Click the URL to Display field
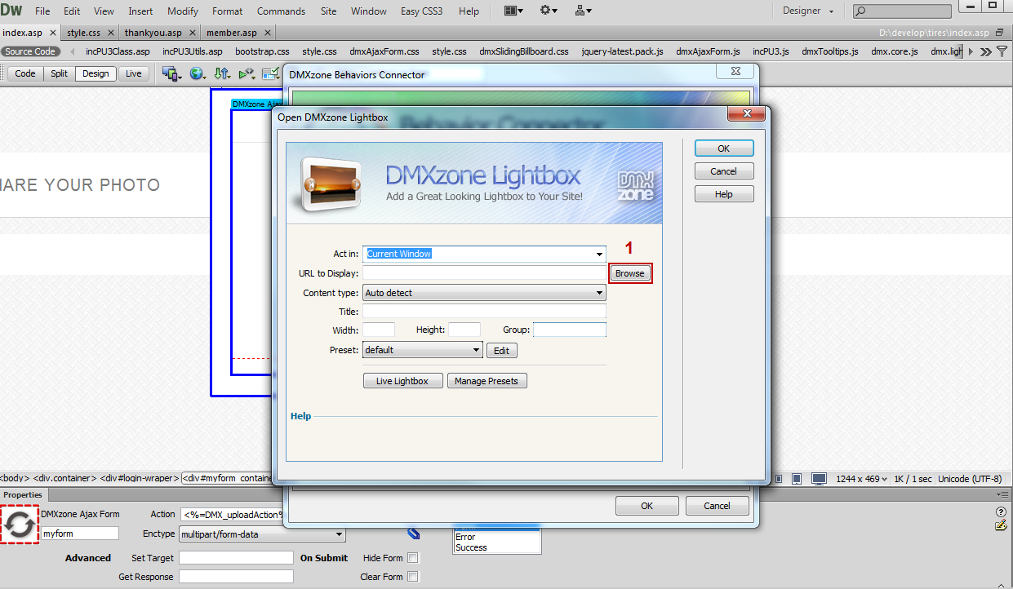 tap(484, 273)
